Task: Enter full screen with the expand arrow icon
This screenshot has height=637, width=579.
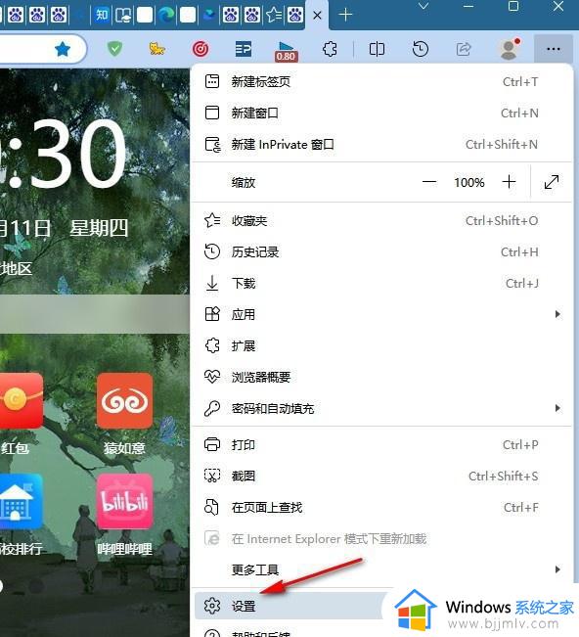Action: 551,182
